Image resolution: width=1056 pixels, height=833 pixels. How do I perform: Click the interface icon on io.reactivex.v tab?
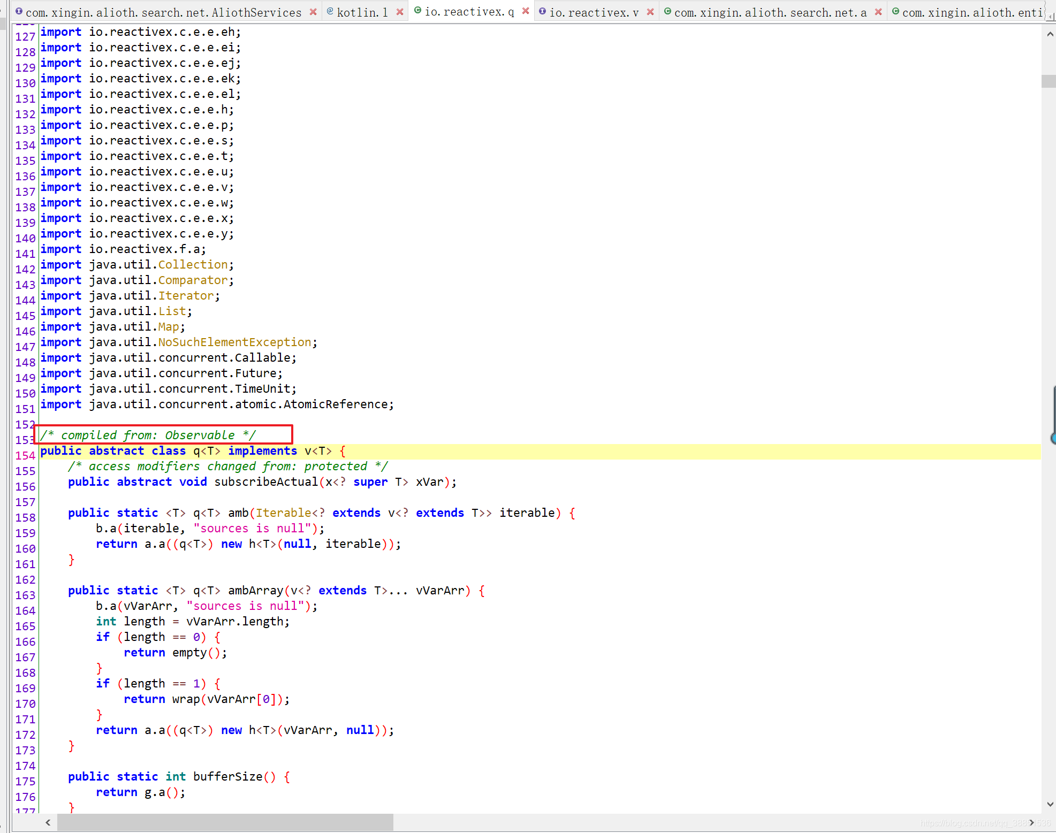[542, 11]
